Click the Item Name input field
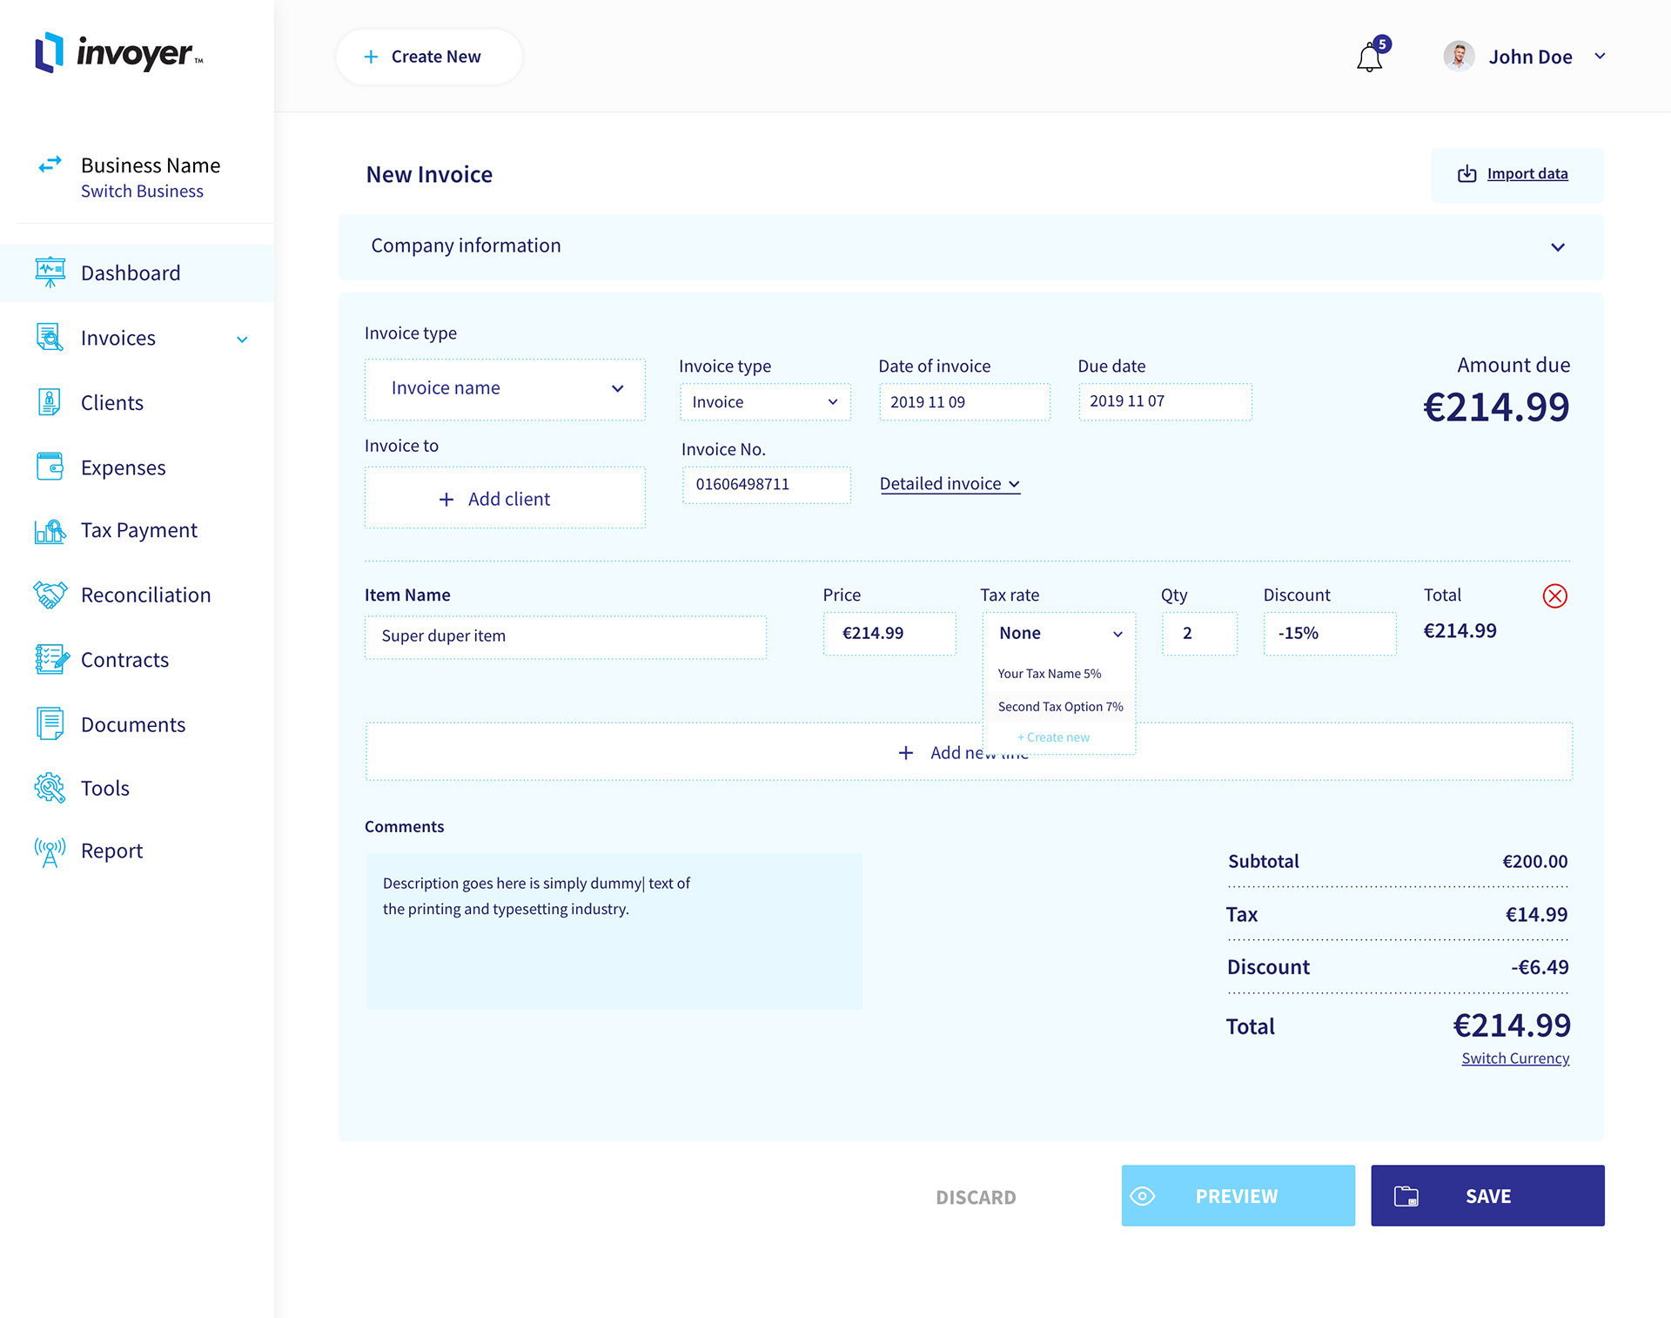The height and width of the screenshot is (1318, 1671). (565, 636)
